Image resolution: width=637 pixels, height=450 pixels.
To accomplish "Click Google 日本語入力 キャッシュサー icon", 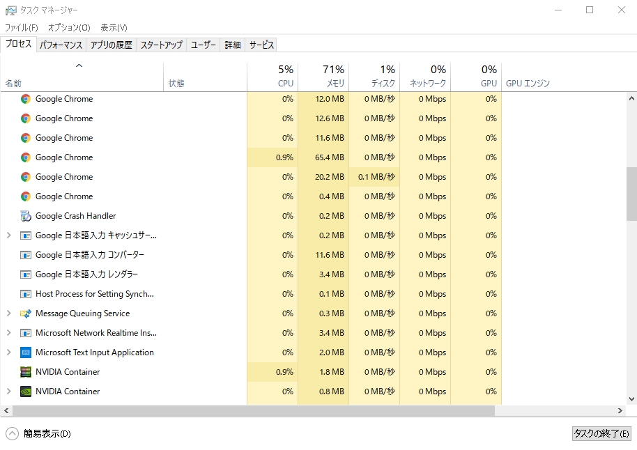I will point(26,235).
